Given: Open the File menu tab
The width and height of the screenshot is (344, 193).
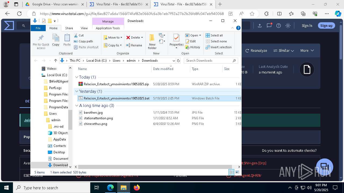Looking at the screenshot, I should 38,28.
